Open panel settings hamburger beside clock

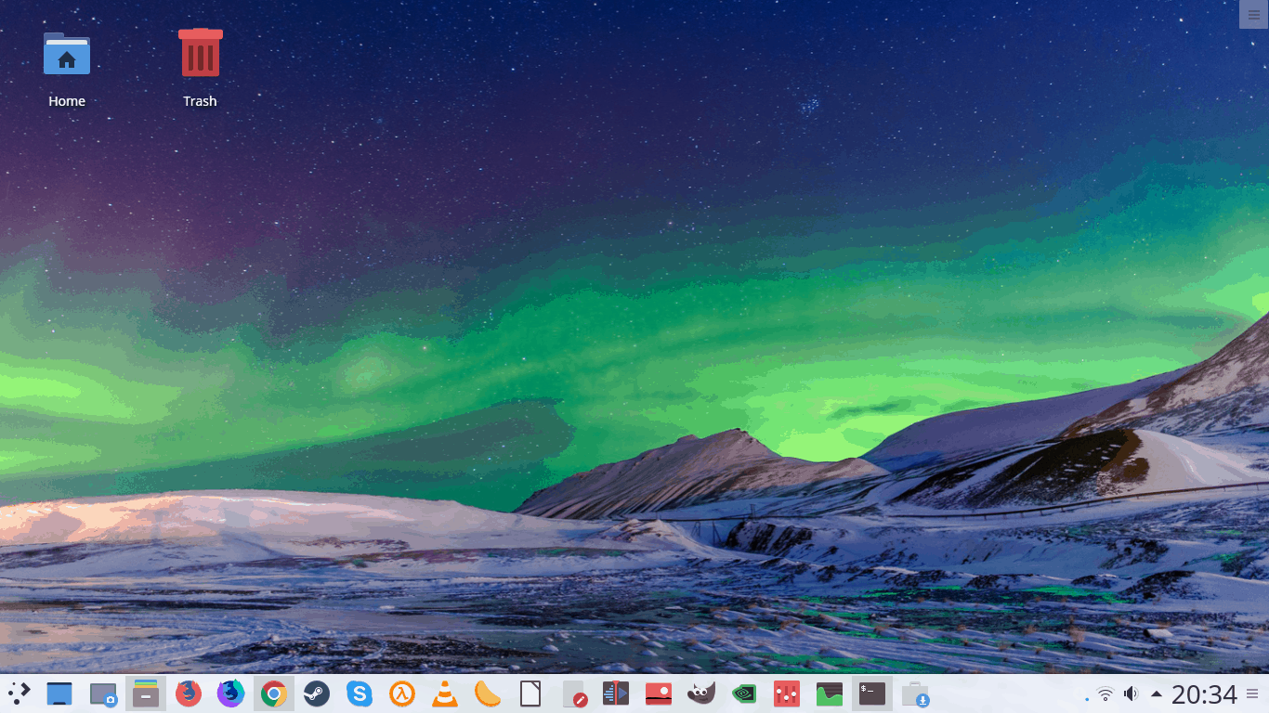click(x=1252, y=694)
